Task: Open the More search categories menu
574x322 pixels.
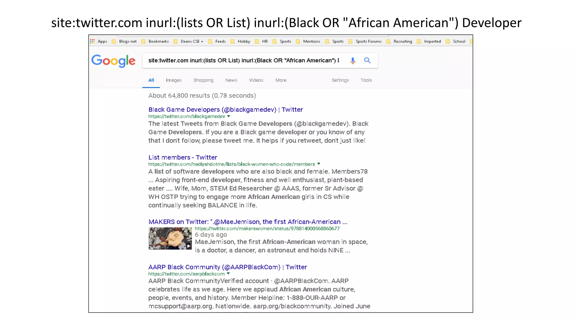Action: pyautogui.click(x=281, y=80)
